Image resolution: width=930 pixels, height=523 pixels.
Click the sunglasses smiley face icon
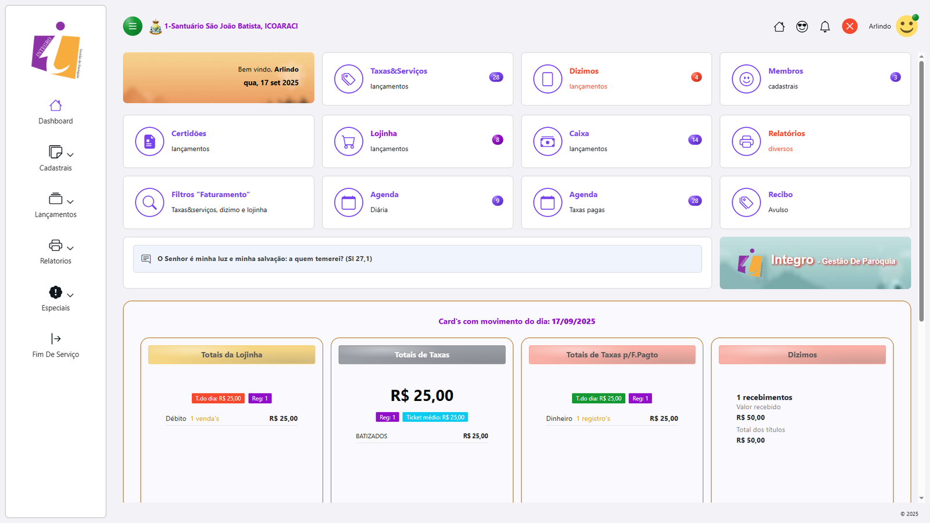pyautogui.click(x=802, y=27)
